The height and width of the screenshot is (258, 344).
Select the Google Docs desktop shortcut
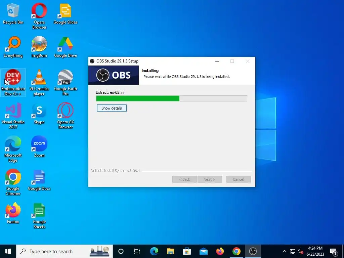point(39,180)
